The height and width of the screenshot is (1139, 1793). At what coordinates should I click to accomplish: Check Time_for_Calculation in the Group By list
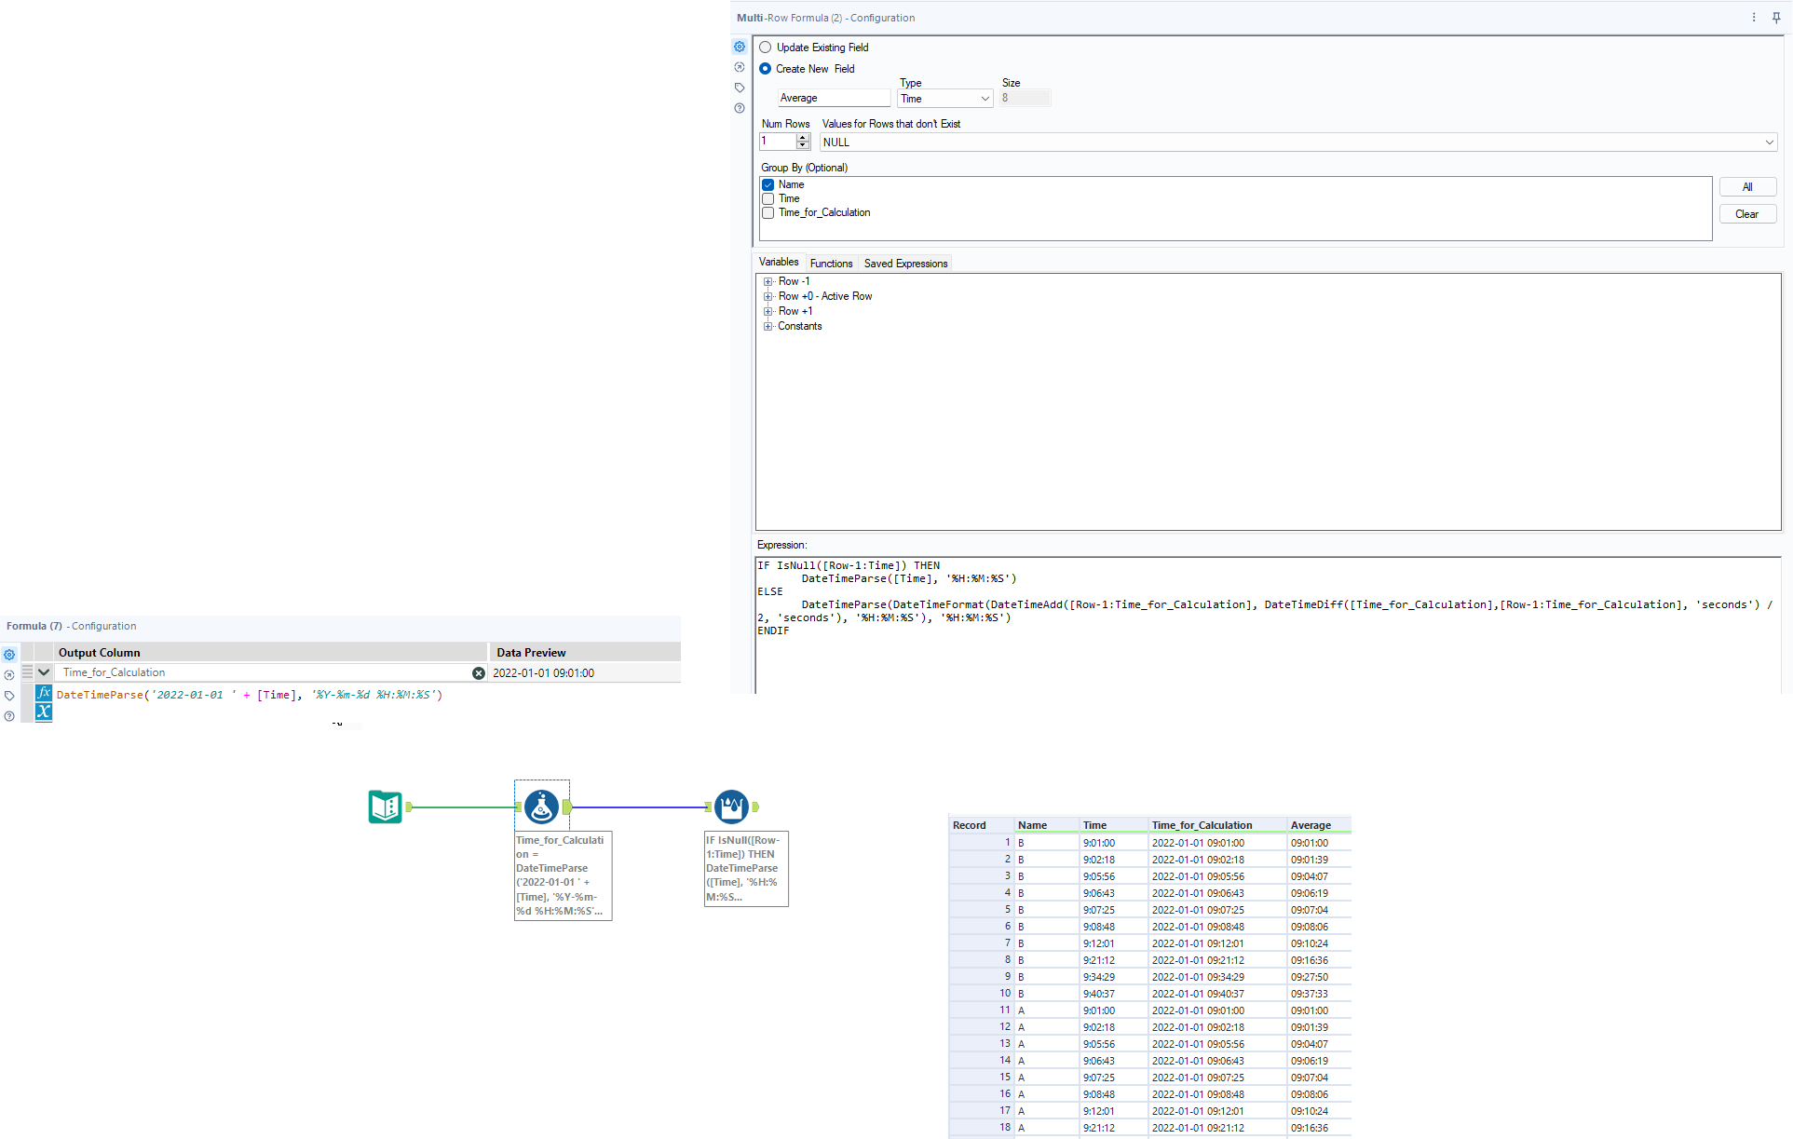click(767, 212)
